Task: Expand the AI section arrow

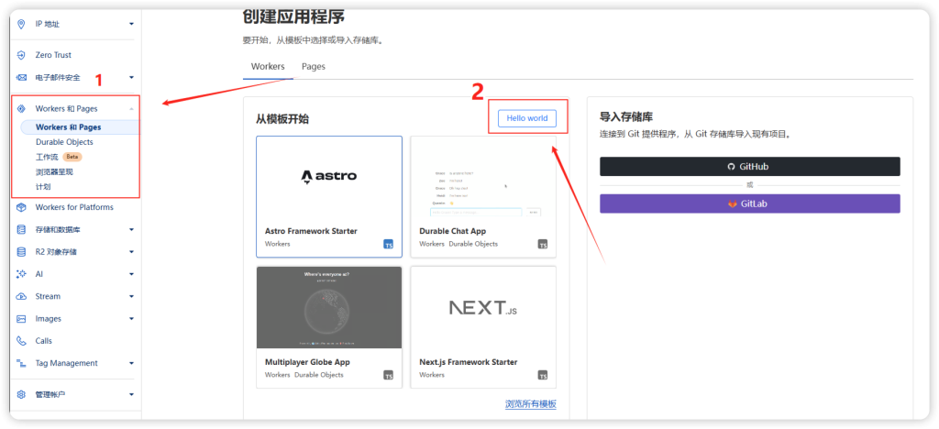Action: [x=132, y=274]
